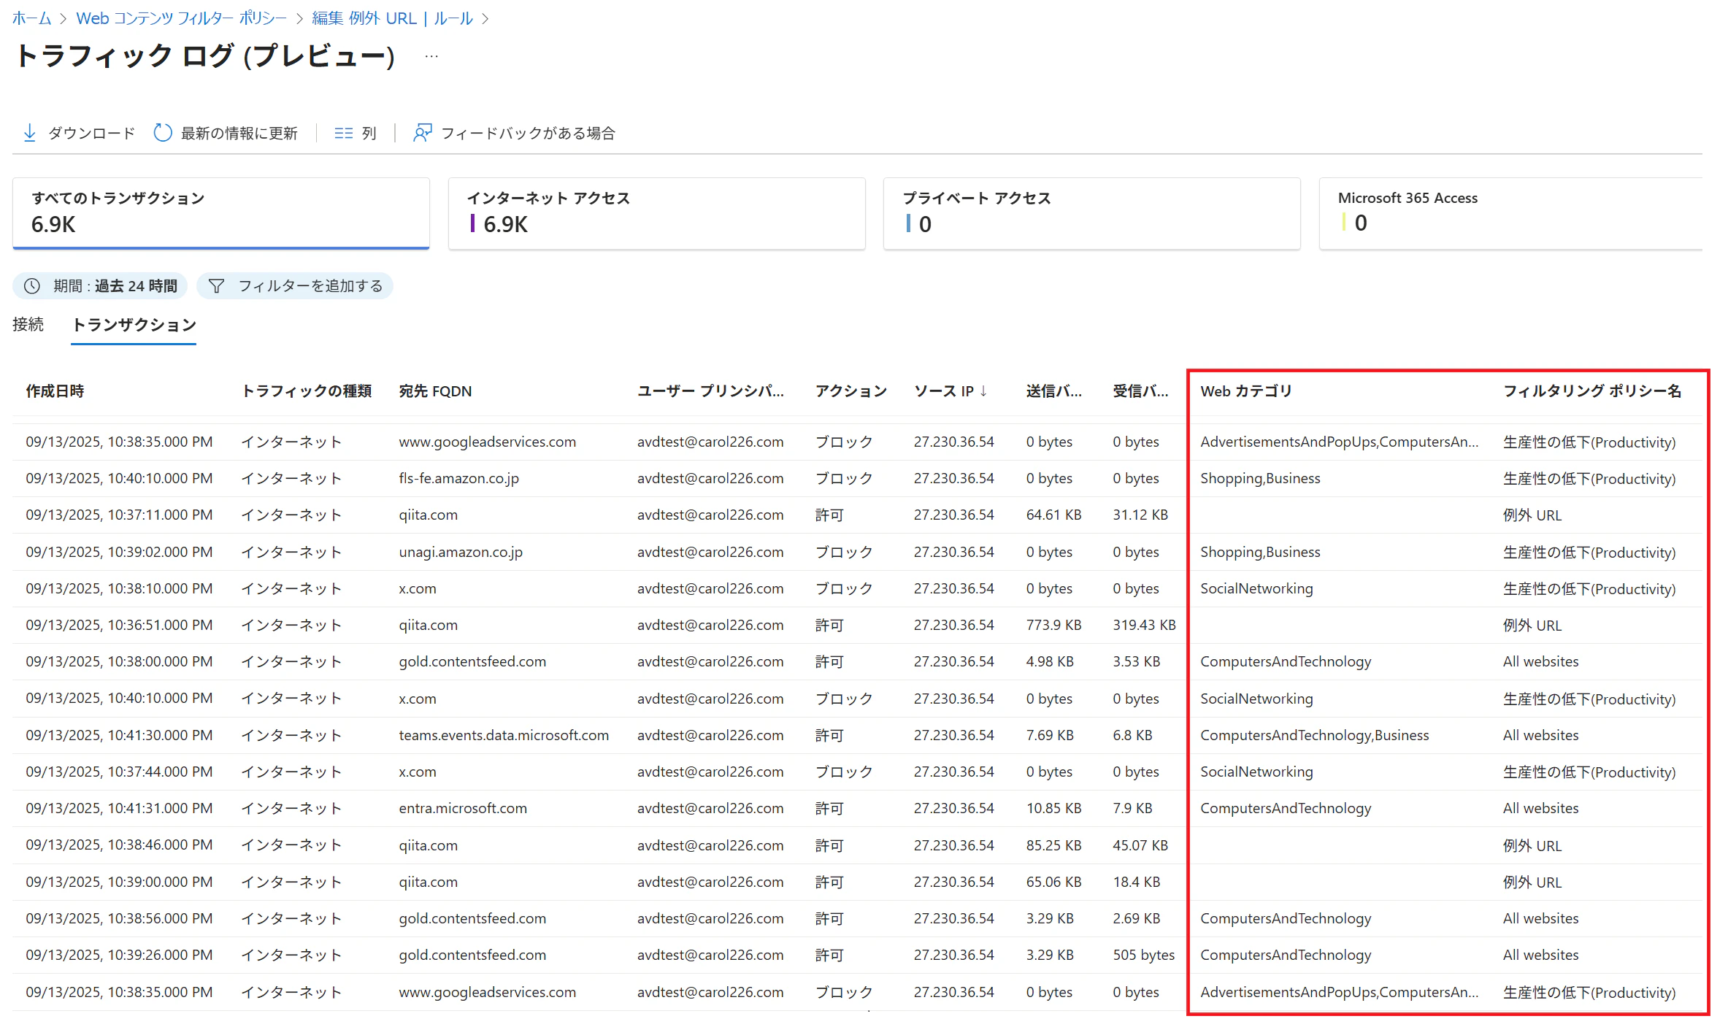
Task: Click fls-fe.amazon.co.jp FQDN cell
Action: tap(459, 479)
